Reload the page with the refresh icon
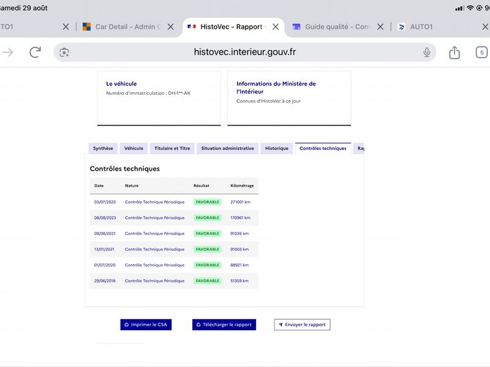This screenshot has width=490, height=367. [x=36, y=52]
